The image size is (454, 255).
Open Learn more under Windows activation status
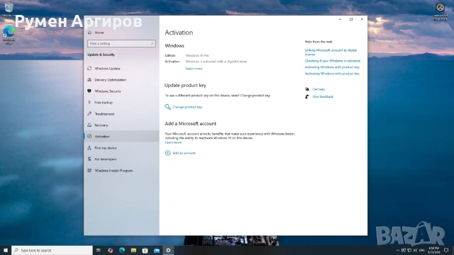click(194, 69)
